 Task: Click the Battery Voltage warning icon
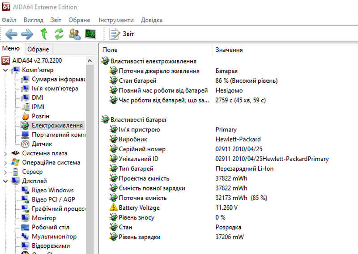pyautogui.click(x=114, y=208)
